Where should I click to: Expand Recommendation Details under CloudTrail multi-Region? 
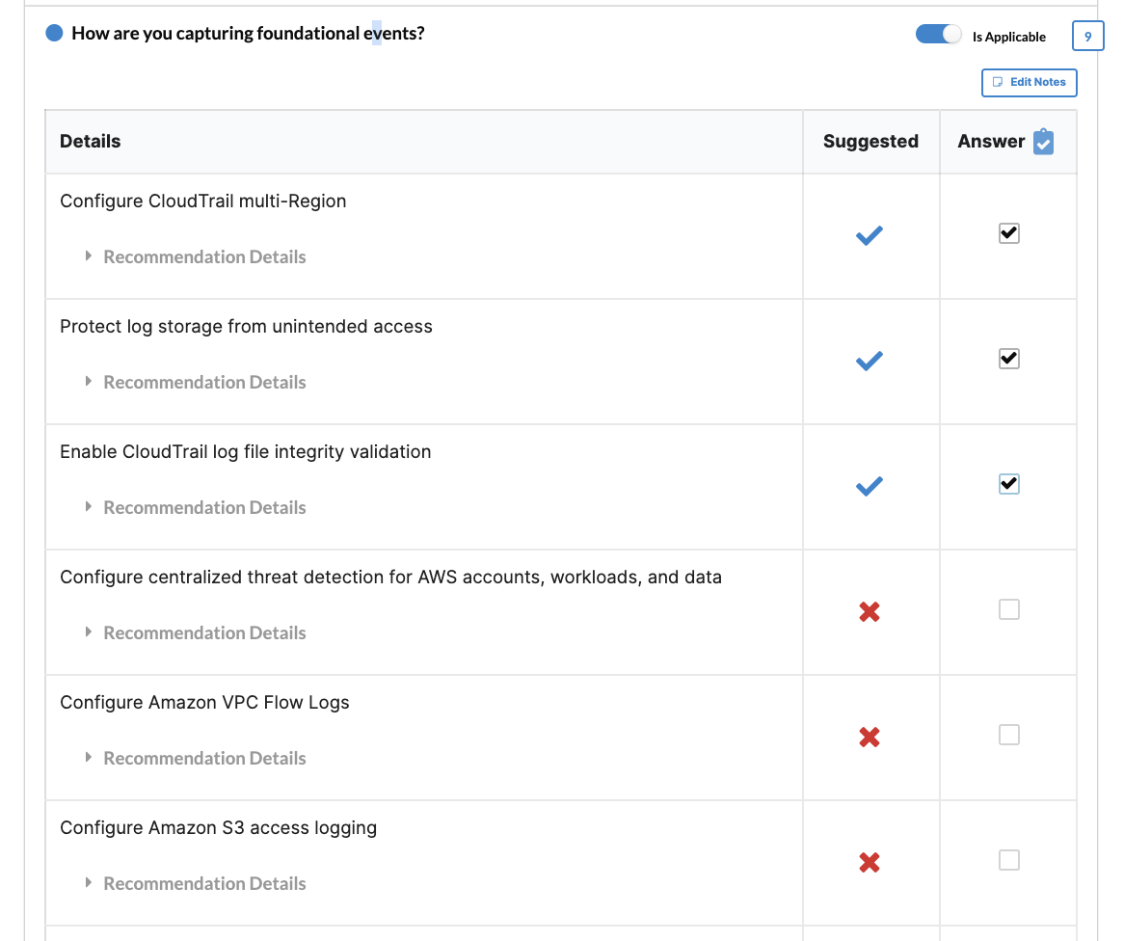point(196,256)
